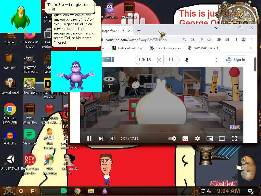
Task: Enable theater mode in player
Action: pyautogui.click(x=222, y=139)
